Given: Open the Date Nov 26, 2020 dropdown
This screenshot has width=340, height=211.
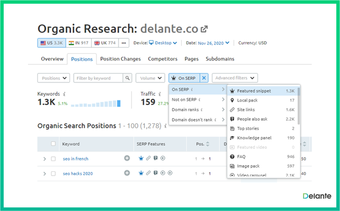Looking at the screenshot, I should (x=214, y=43).
